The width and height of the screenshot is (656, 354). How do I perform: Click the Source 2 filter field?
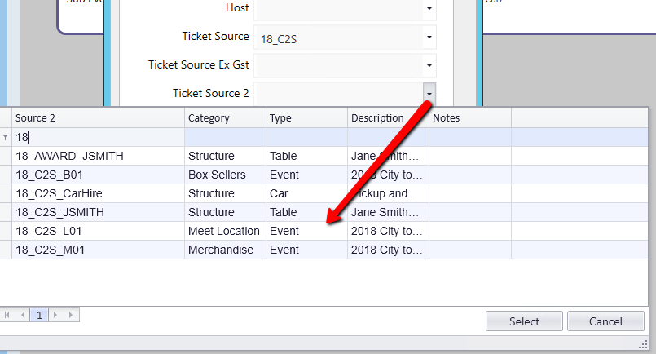tap(98, 137)
